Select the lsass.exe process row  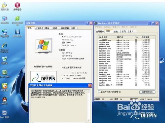[124, 63]
